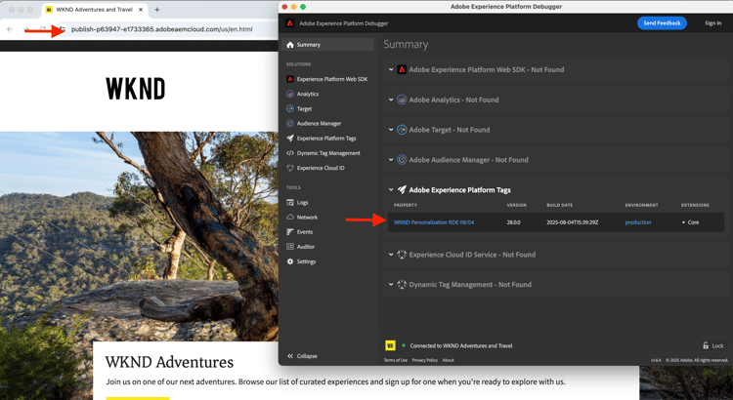Click Adobe Target icon in Summary section
733x400 pixels.
pos(401,130)
